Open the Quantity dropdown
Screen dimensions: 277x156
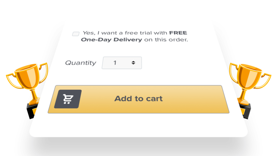pos(122,63)
